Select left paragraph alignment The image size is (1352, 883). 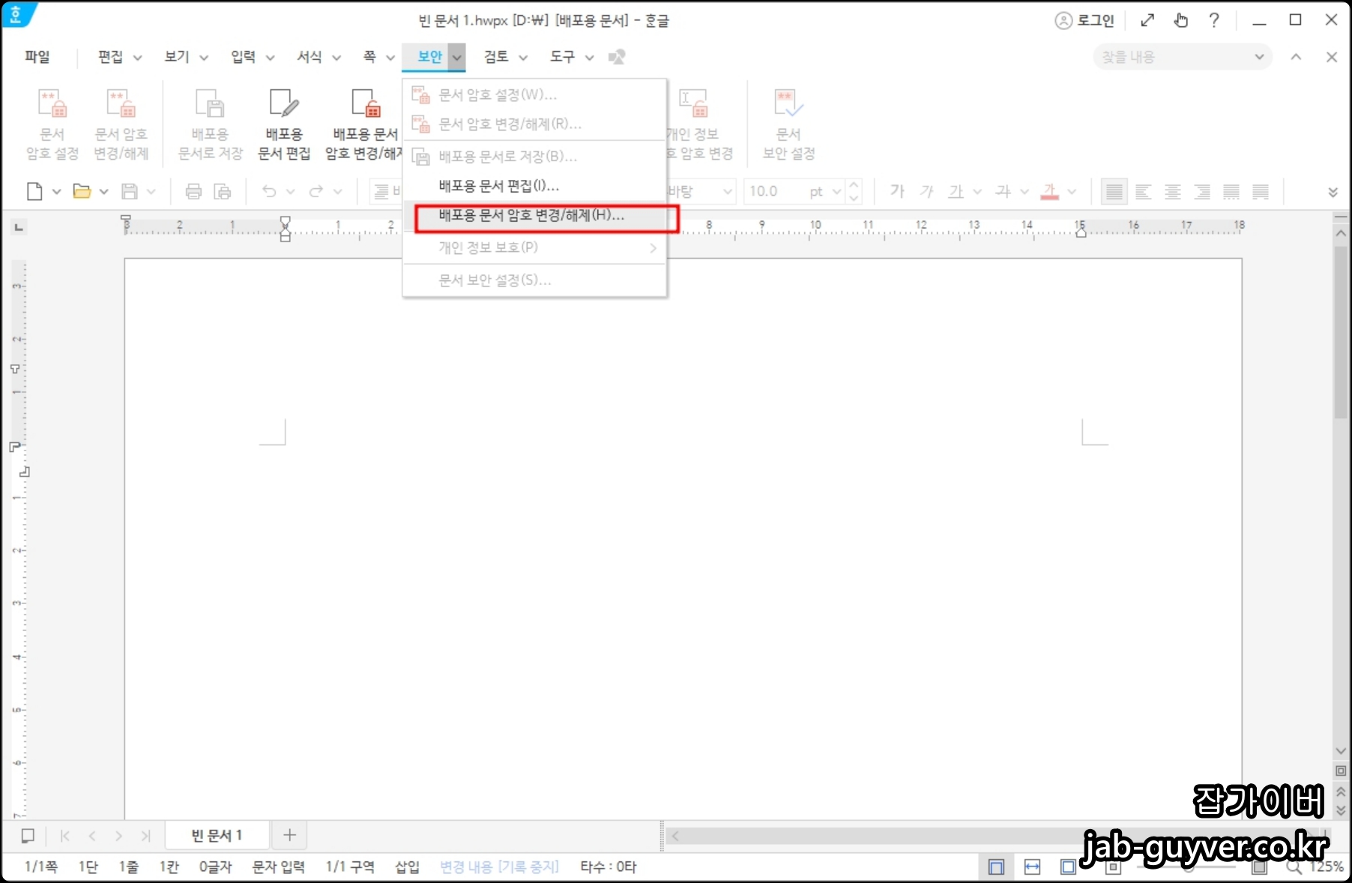1144,192
